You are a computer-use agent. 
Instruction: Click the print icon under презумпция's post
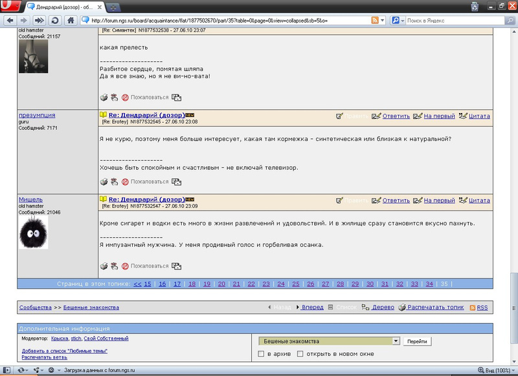(104, 182)
